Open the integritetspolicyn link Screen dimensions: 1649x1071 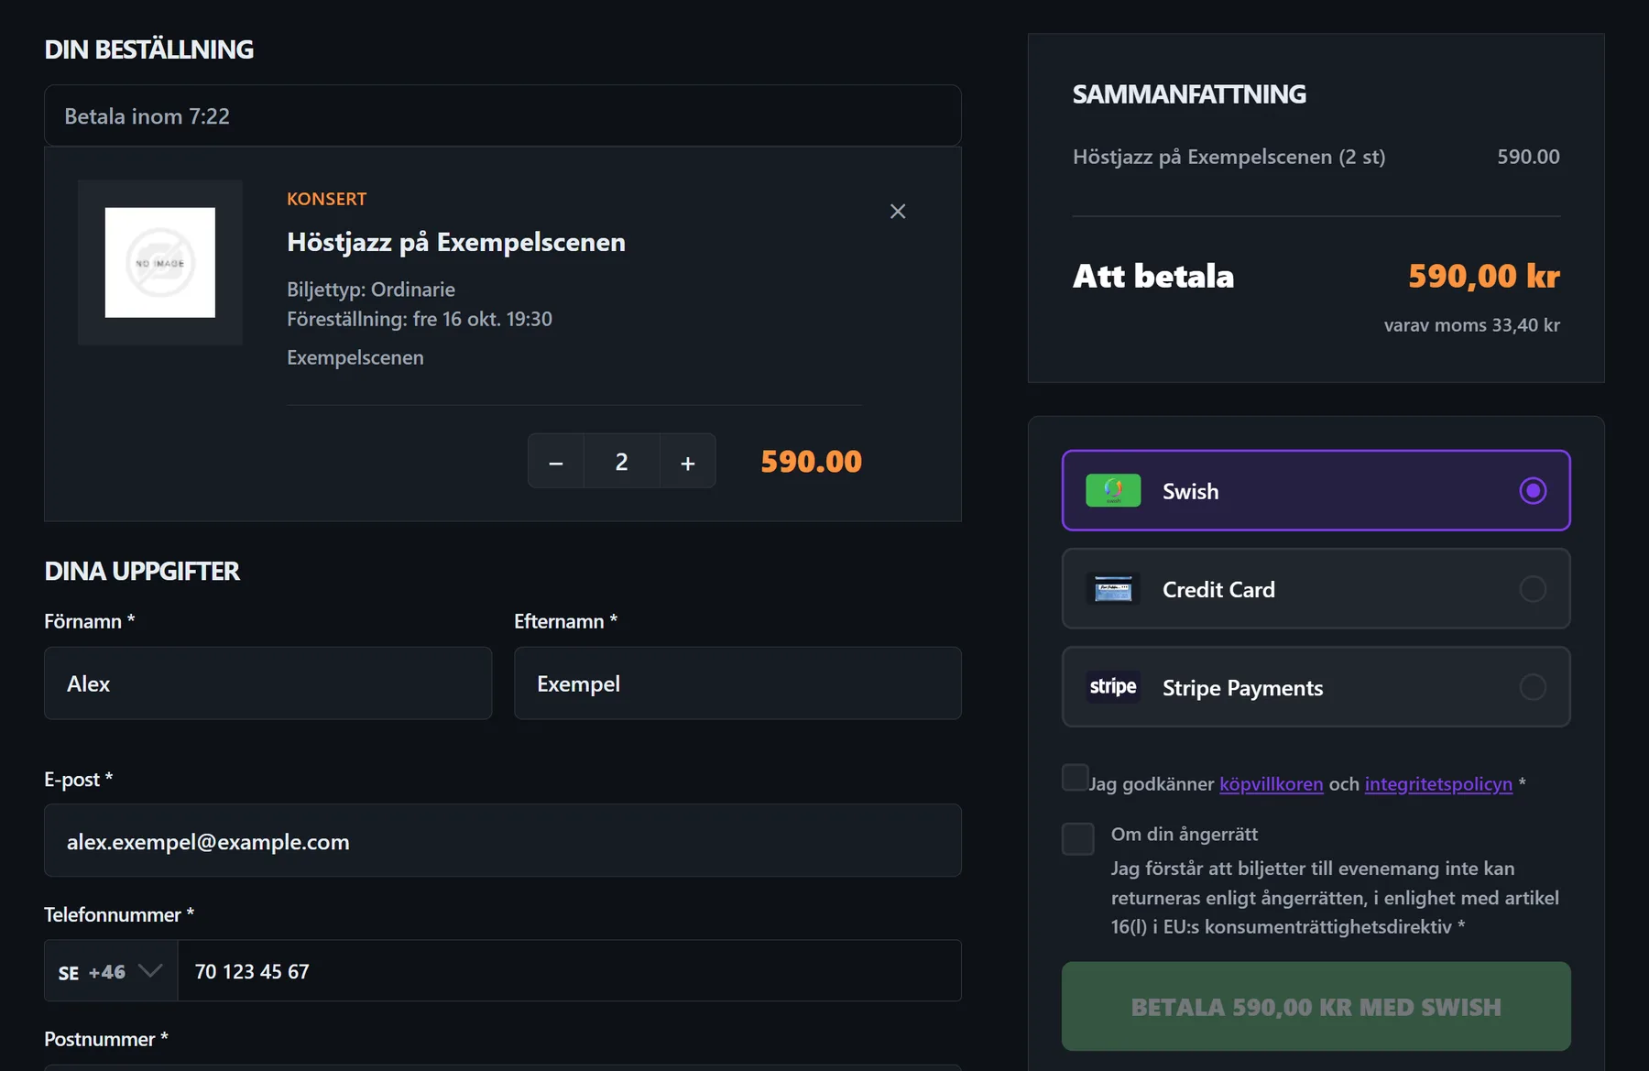point(1438,784)
